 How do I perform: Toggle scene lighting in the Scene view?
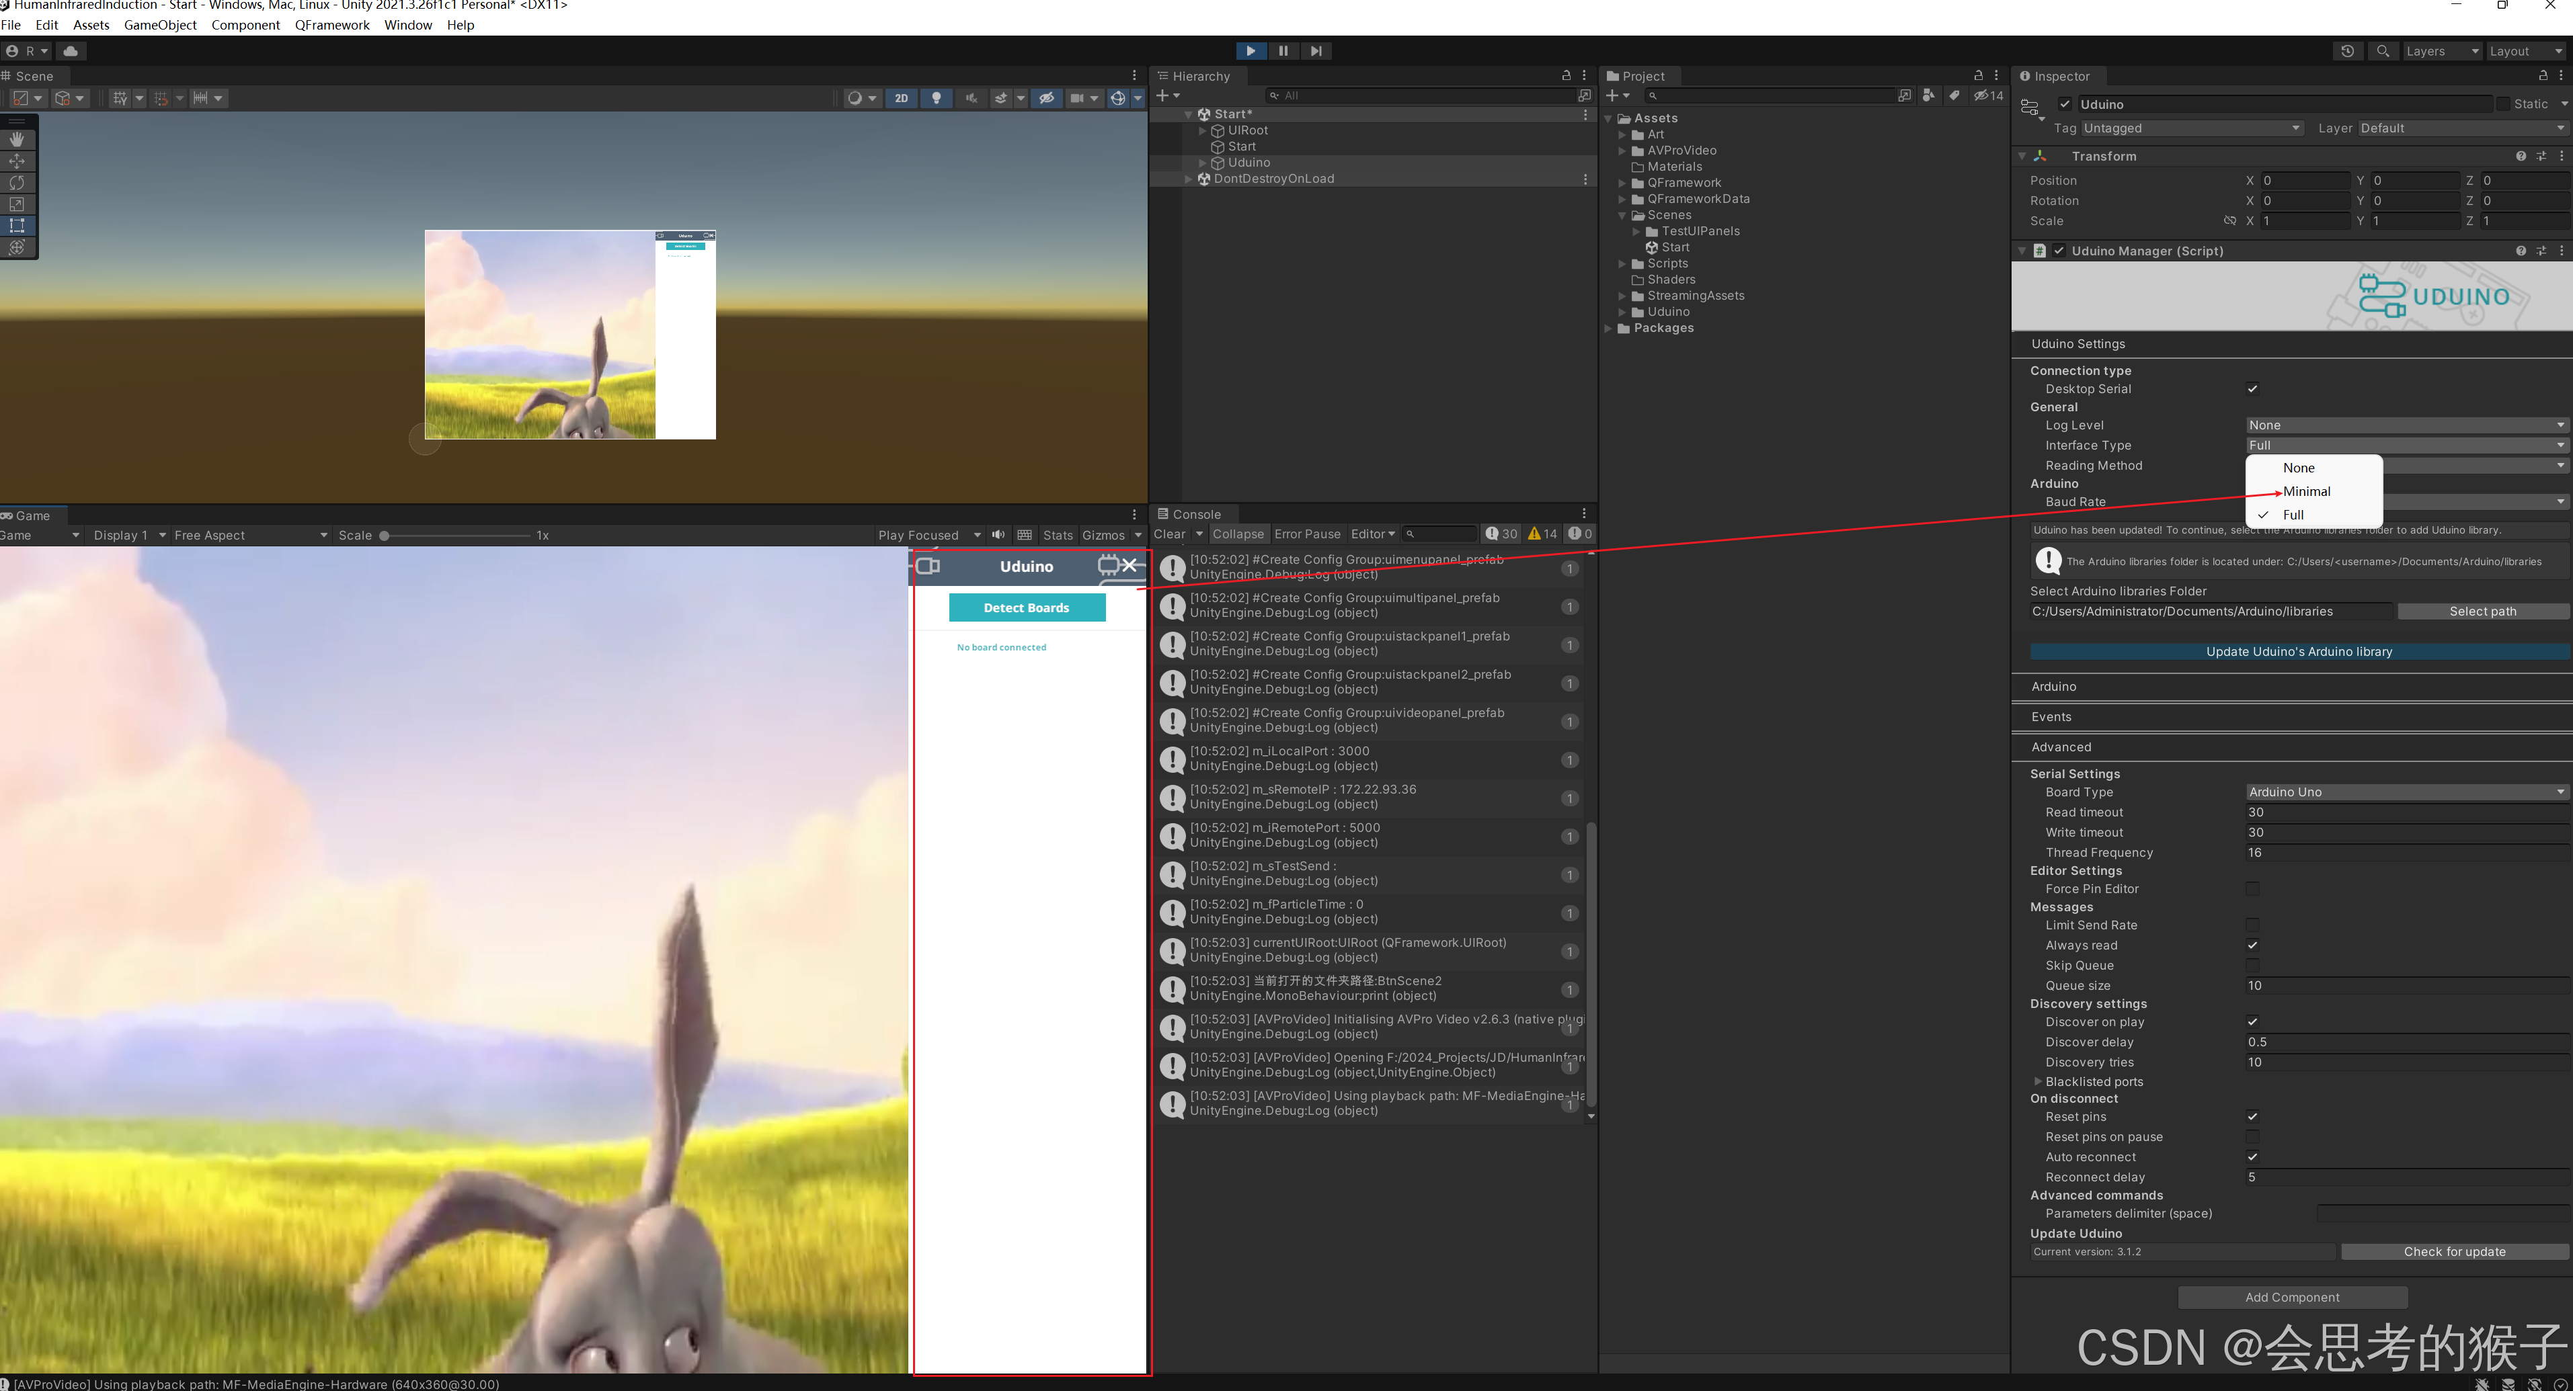[936, 97]
